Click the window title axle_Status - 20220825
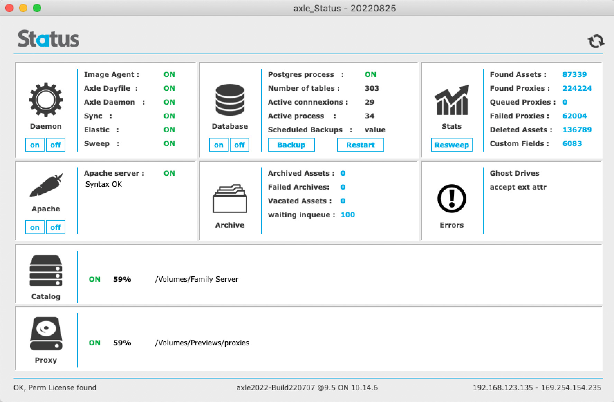Image resolution: width=614 pixels, height=402 pixels. click(x=345, y=8)
